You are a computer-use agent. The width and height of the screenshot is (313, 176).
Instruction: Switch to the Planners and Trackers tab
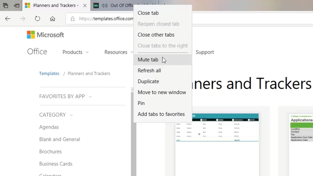tap(56, 6)
